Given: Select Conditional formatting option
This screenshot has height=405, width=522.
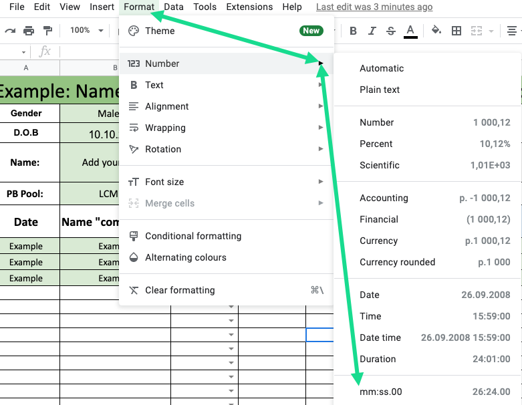Looking at the screenshot, I should (193, 236).
